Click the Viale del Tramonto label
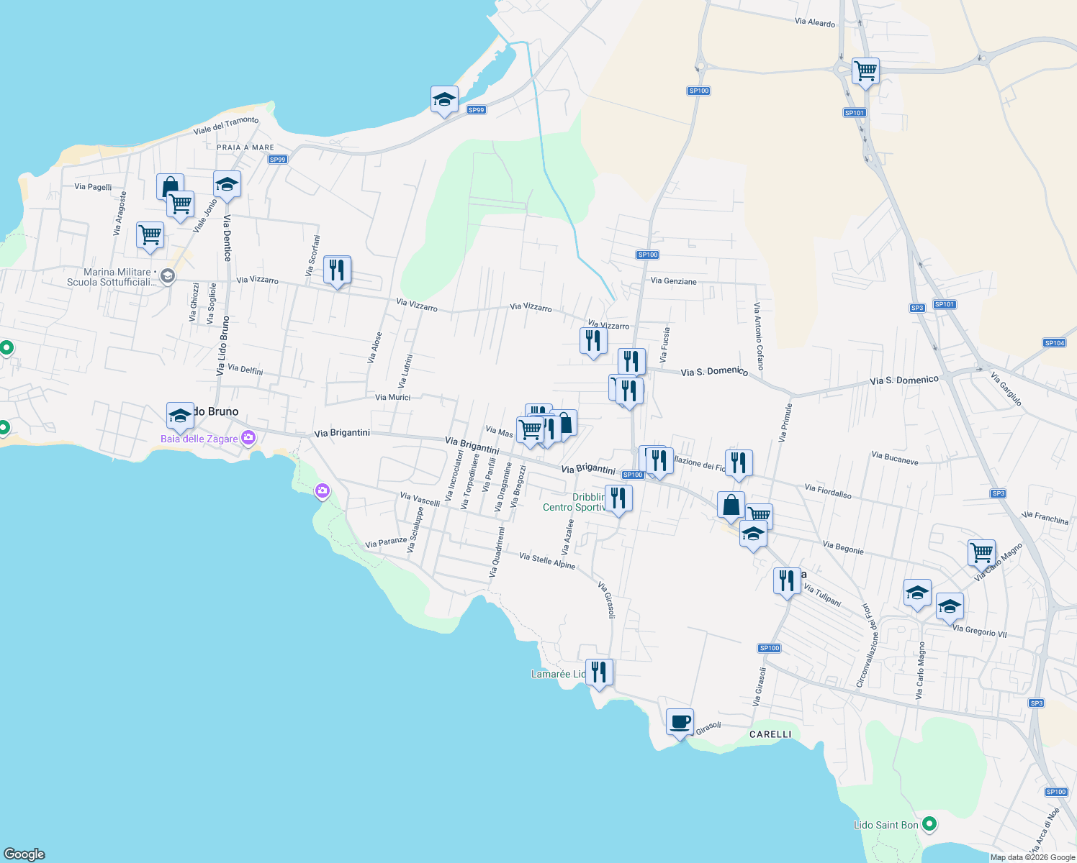 [x=225, y=126]
